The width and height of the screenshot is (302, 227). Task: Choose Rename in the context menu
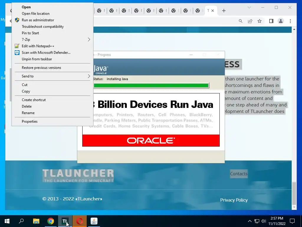pyautogui.click(x=28, y=113)
